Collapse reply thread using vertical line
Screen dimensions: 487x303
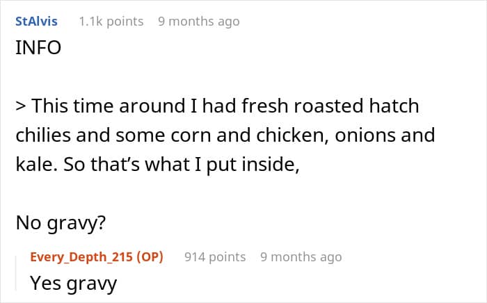16,273
